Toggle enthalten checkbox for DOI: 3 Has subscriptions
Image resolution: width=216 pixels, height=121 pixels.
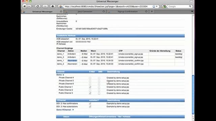90,107
